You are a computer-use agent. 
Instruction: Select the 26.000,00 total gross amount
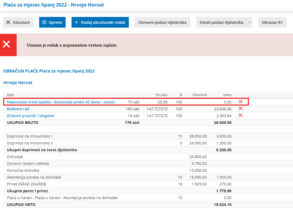coord(223,122)
